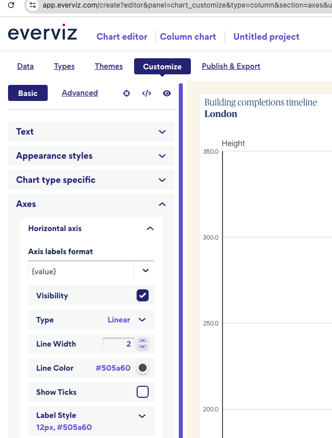Image resolution: width=332 pixels, height=438 pixels.
Task: Uncheck the Visibility checkbox
Action: point(143,295)
